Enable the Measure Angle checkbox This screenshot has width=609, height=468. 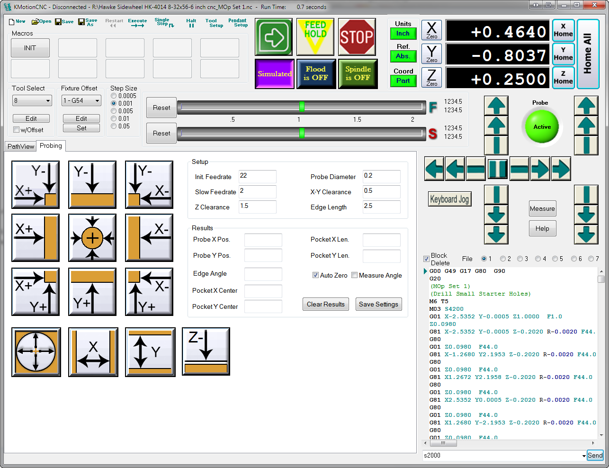354,275
